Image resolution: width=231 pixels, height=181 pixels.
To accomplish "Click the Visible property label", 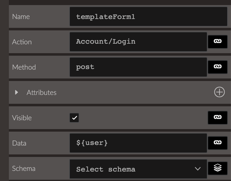I will point(22,118).
